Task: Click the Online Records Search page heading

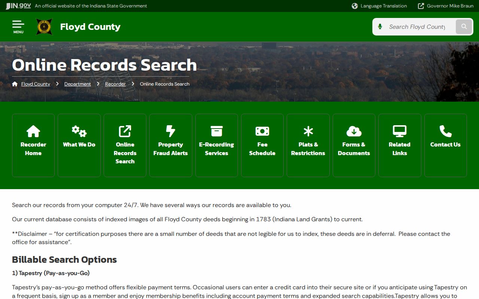Action: point(104,65)
